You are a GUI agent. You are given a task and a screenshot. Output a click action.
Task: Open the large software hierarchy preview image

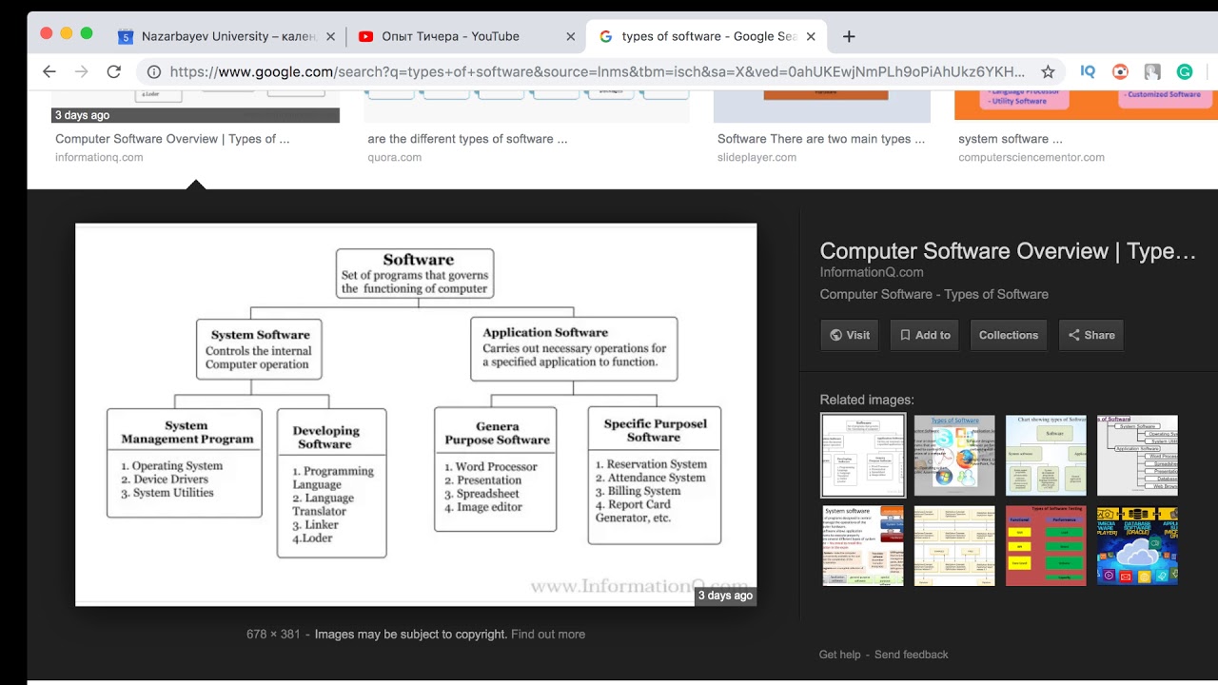[416, 415]
